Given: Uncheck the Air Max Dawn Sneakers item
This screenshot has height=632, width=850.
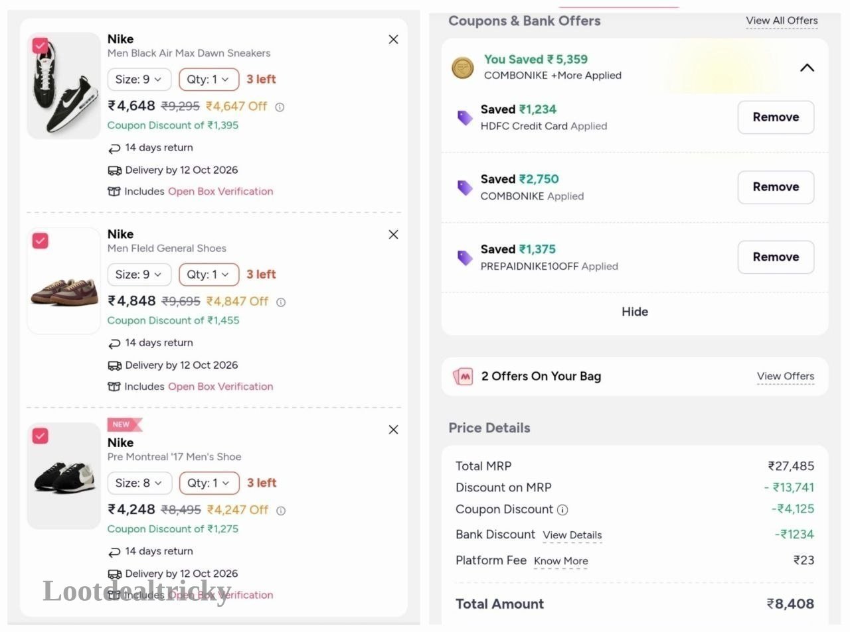Looking at the screenshot, I should click(41, 46).
